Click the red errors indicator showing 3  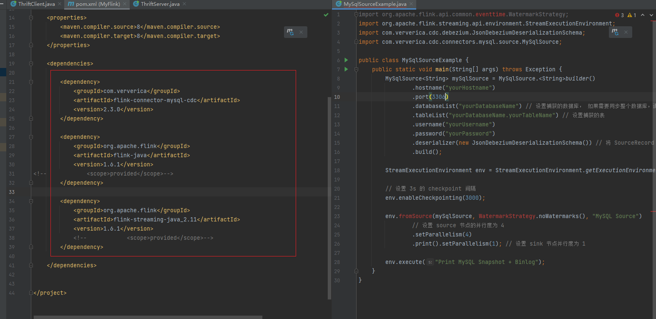[619, 15]
